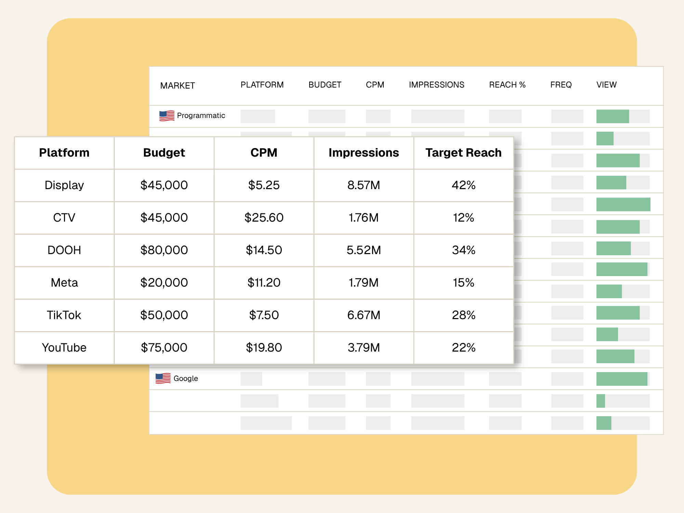Click the MARKET column header
The height and width of the screenshot is (513, 684).
[177, 85]
